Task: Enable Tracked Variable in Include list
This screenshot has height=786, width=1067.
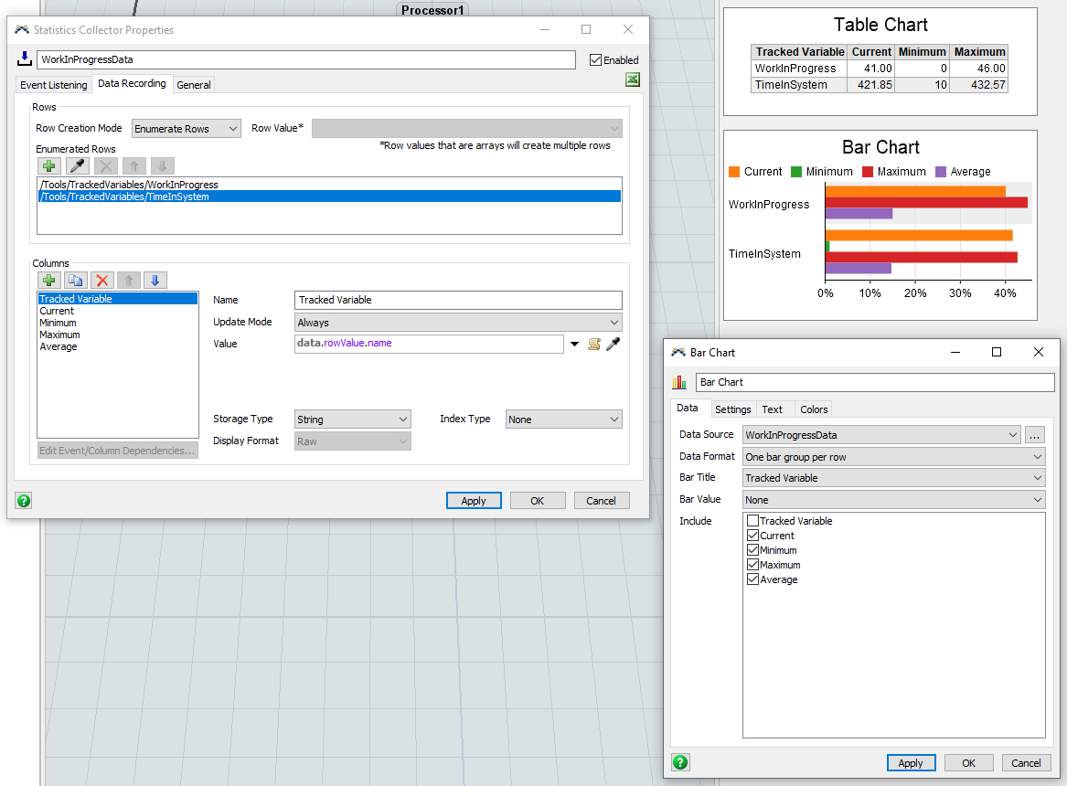Action: point(753,521)
